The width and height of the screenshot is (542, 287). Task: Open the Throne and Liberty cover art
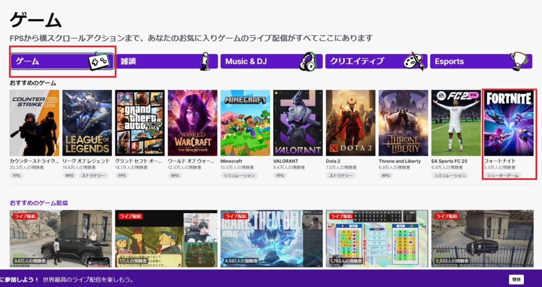[403, 123]
